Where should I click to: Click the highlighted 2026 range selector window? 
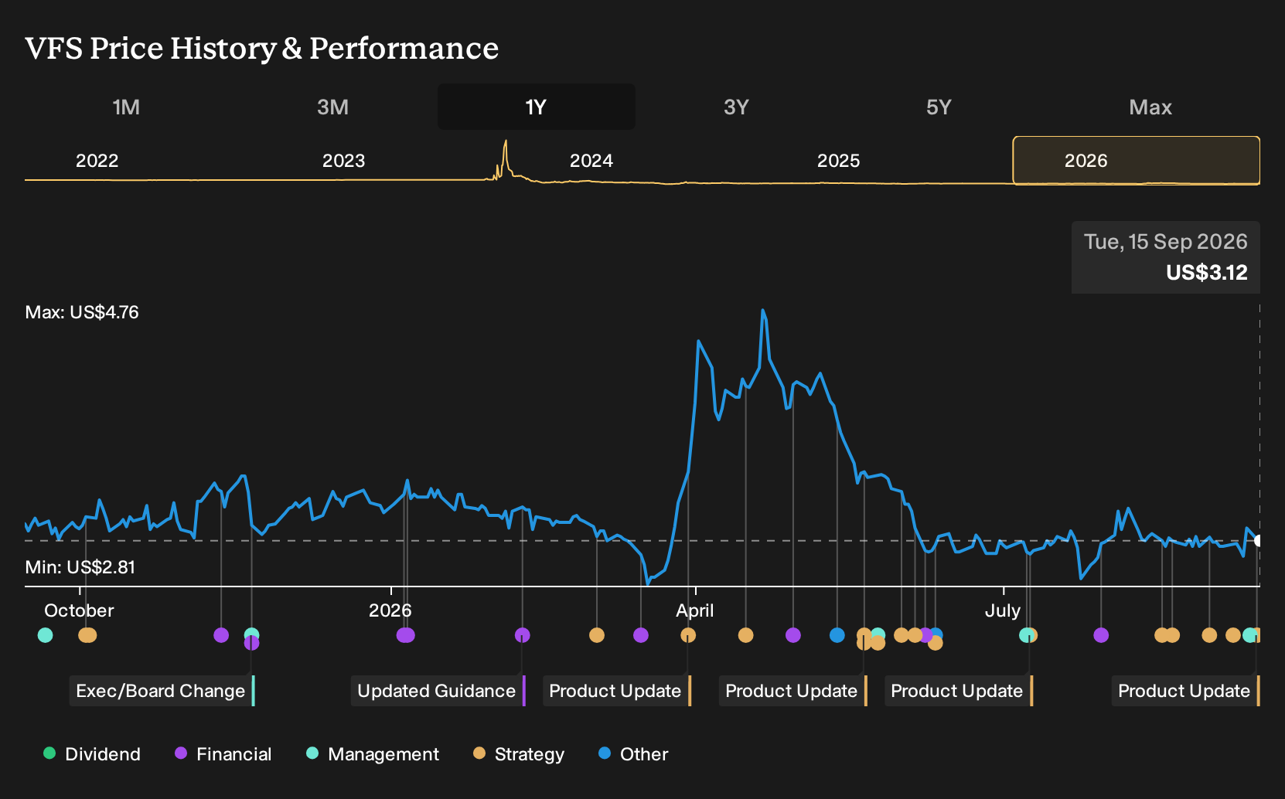pyautogui.click(x=1137, y=161)
